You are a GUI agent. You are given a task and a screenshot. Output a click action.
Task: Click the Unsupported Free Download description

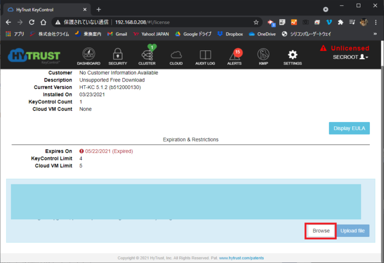[x=112, y=80]
